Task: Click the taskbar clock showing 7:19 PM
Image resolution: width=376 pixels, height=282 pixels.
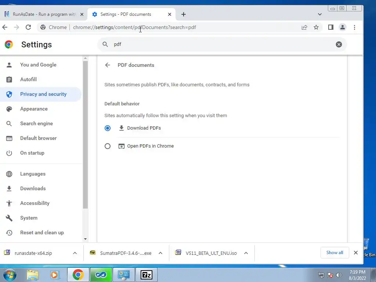Action: click(357, 275)
